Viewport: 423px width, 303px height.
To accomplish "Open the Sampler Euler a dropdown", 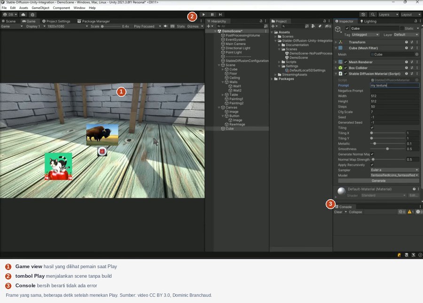I will click(x=395, y=170).
